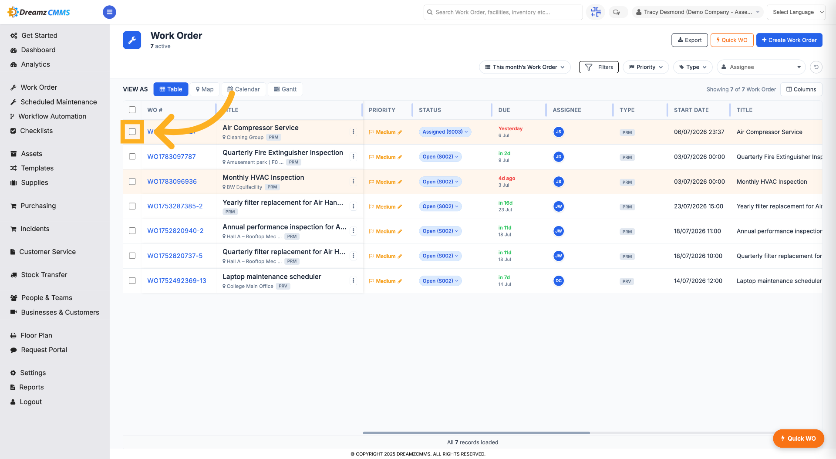Sort by the DUE column header

click(x=504, y=110)
